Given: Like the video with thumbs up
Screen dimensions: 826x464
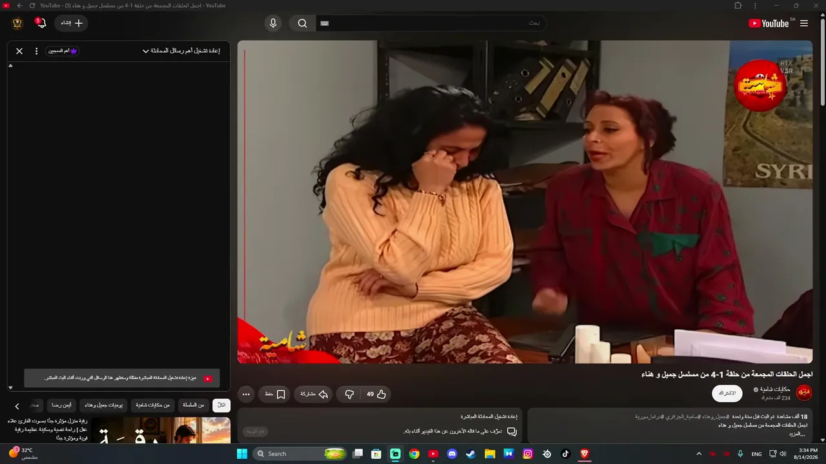Looking at the screenshot, I should 377,394.
